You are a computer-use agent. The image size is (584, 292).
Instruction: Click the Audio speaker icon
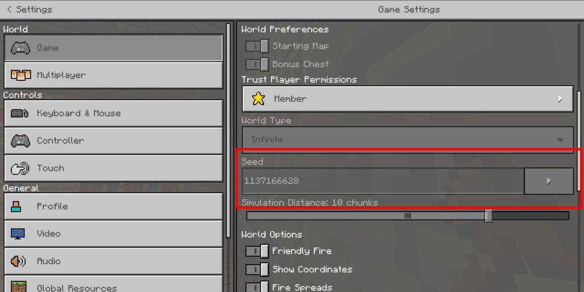point(18,261)
